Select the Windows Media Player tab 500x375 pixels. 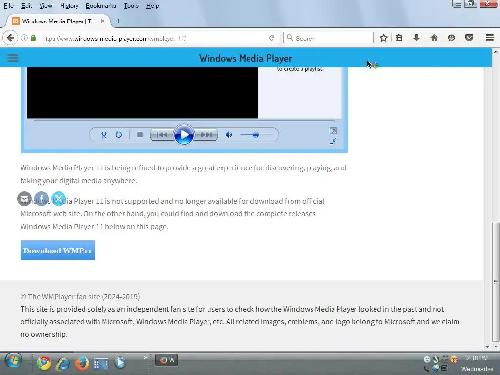pyautogui.click(x=59, y=21)
